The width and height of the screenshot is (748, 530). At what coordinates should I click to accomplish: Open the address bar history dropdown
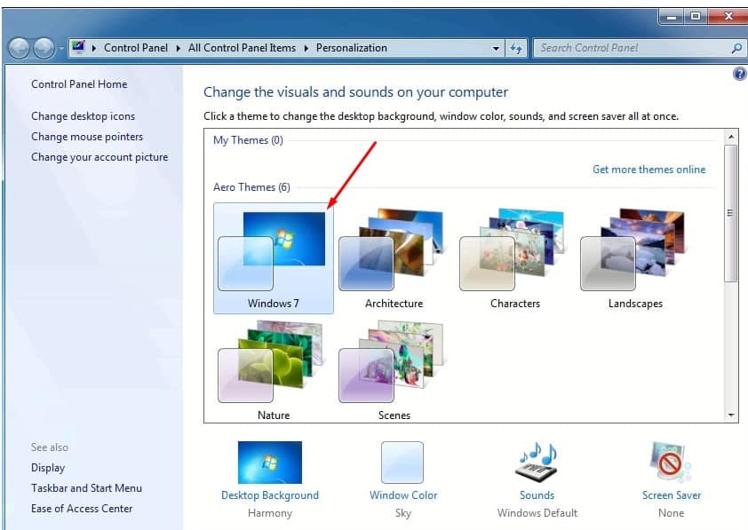(x=496, y=48)
